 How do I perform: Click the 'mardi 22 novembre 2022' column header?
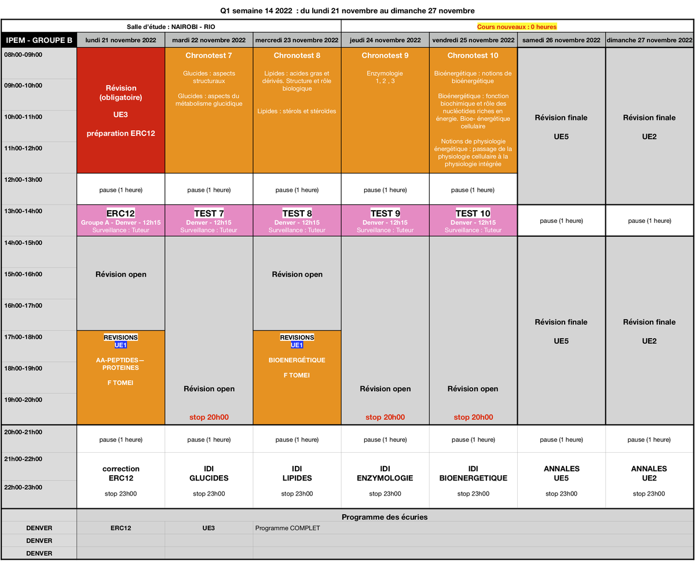coord(209,40)
